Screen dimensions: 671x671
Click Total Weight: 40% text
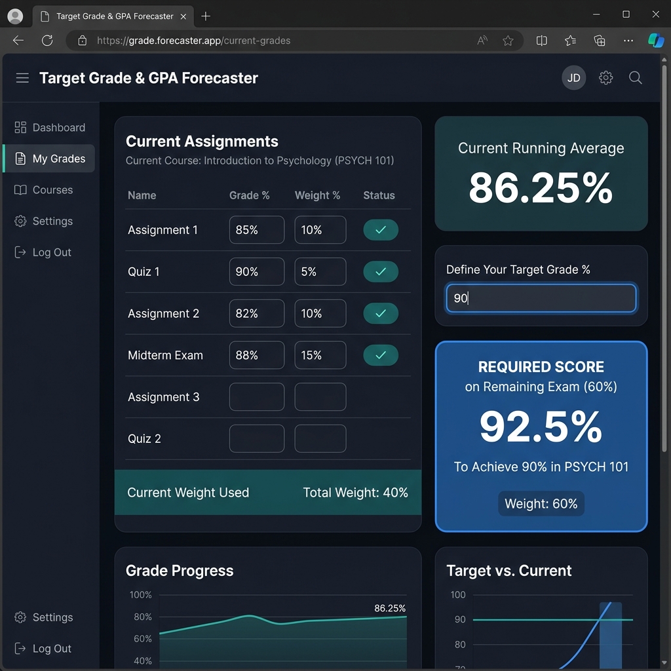tap(355, 493)
